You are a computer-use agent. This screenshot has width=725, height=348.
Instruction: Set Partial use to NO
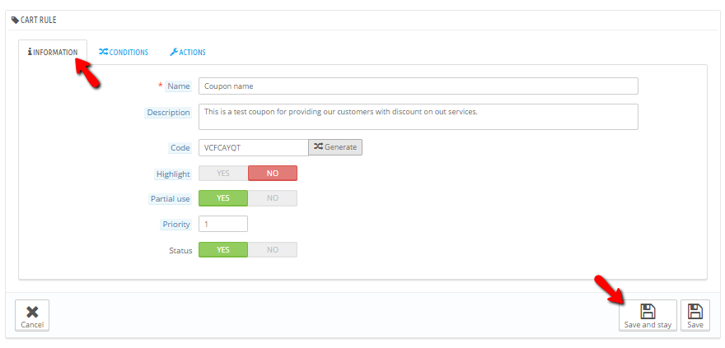click(273, 198)
